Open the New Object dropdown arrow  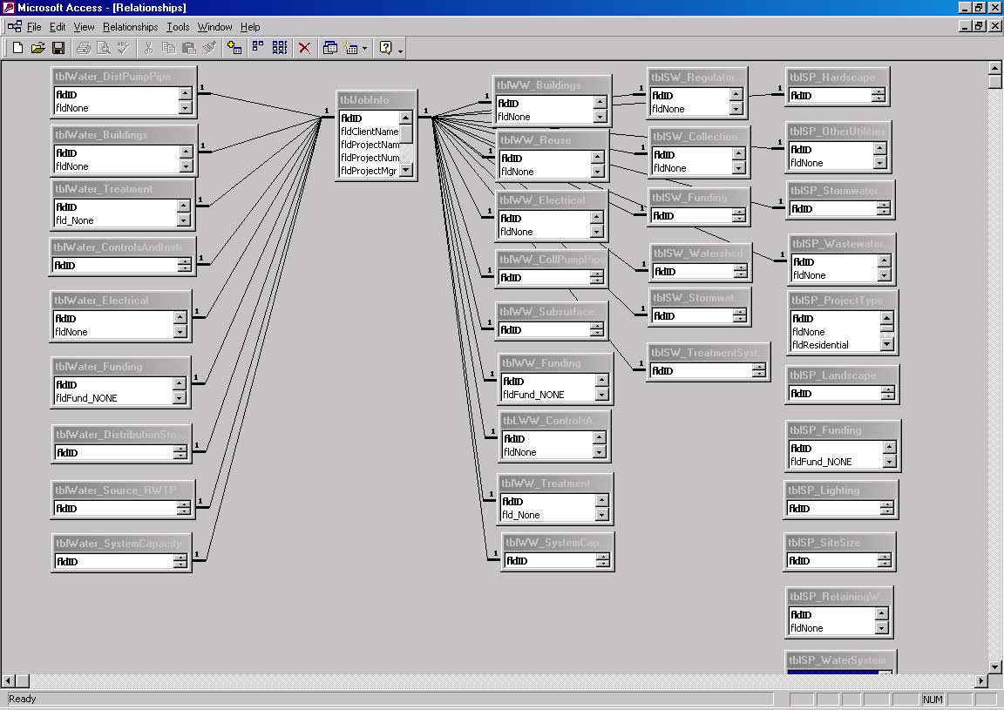coord(365,49)
